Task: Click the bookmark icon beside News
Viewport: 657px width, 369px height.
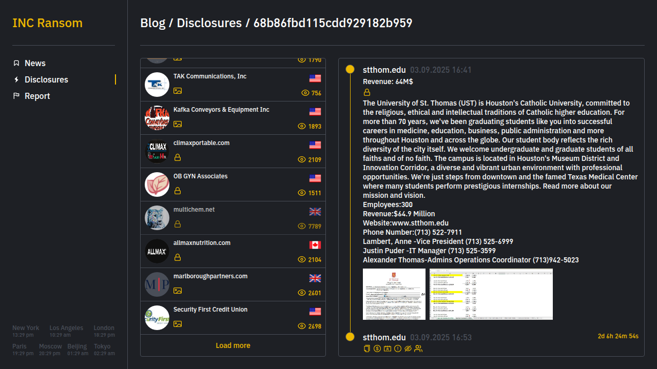Action: click(16, 63)
